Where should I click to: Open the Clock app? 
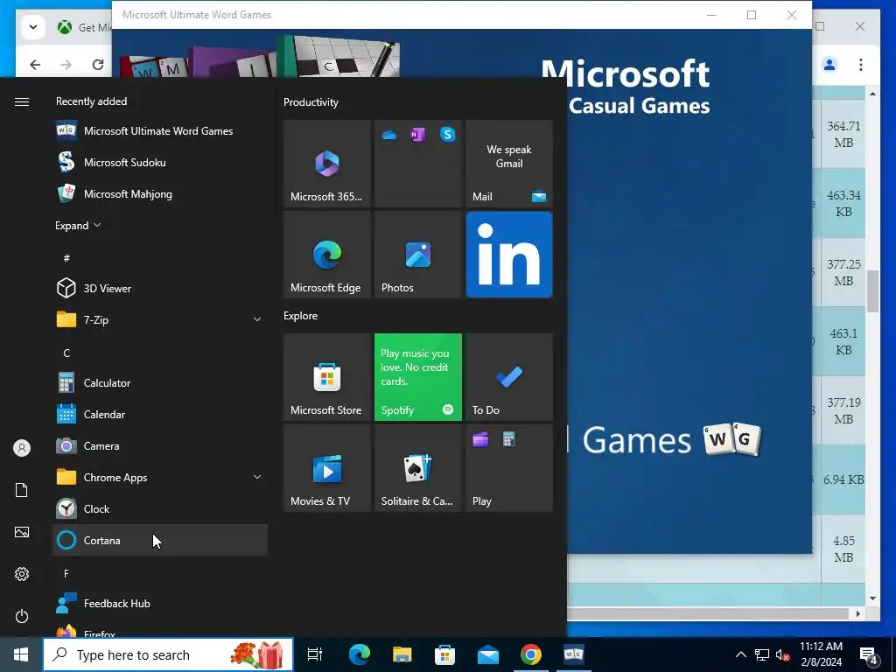pos(159,508)
